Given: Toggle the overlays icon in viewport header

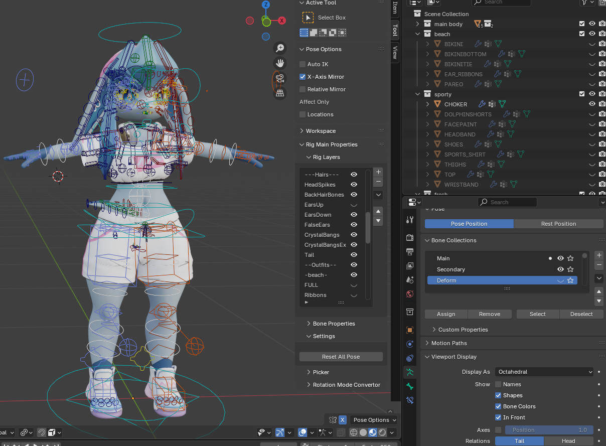Looking at the screenshot, I should [x=302, y=432].
